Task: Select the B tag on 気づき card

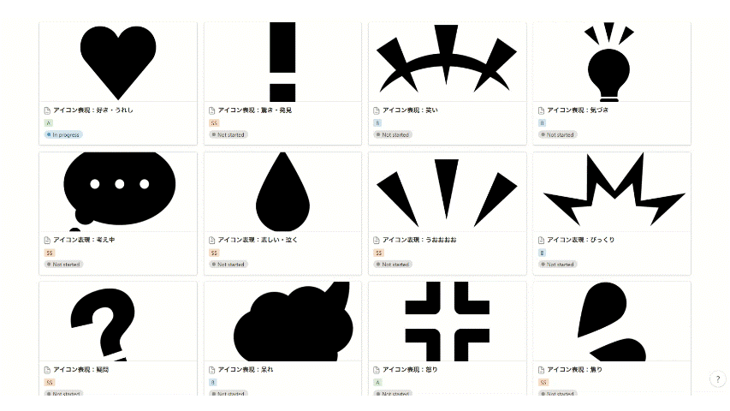Action: 542,123
